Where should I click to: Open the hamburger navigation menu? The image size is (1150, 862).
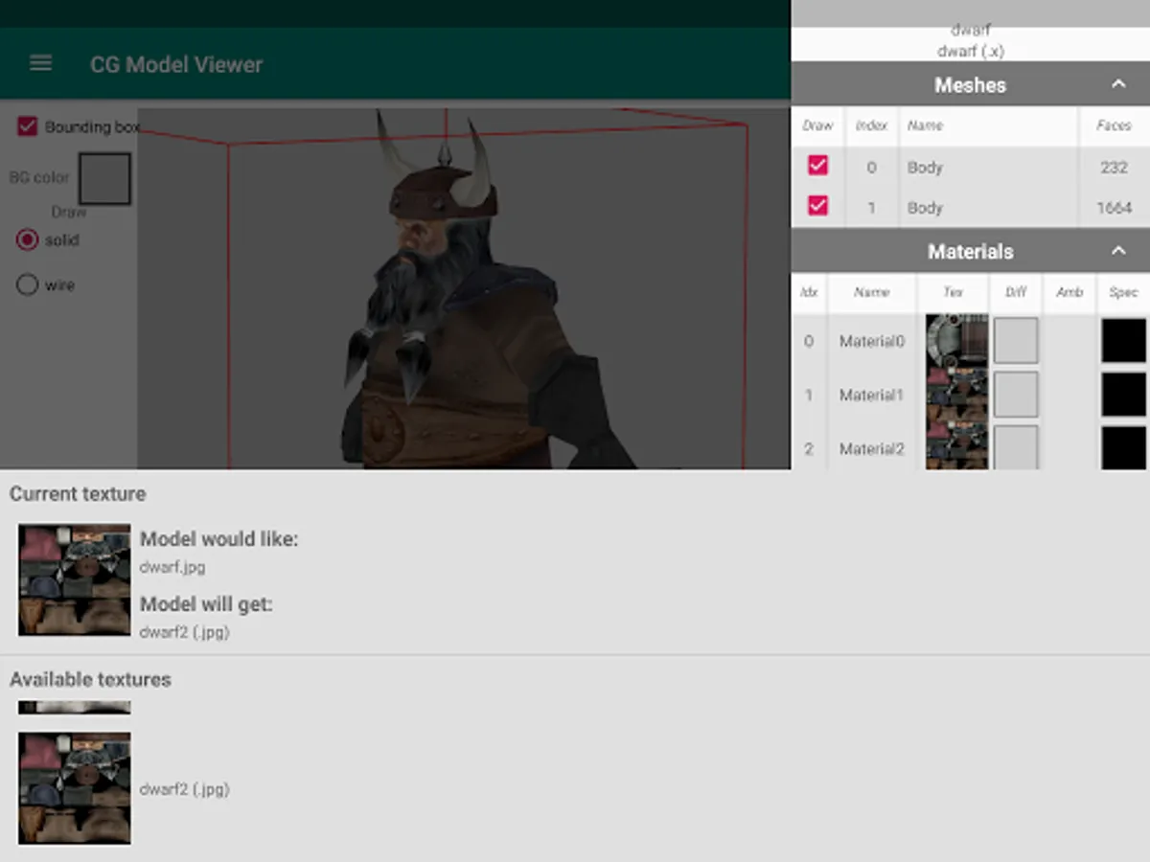(x=40, y=63)
